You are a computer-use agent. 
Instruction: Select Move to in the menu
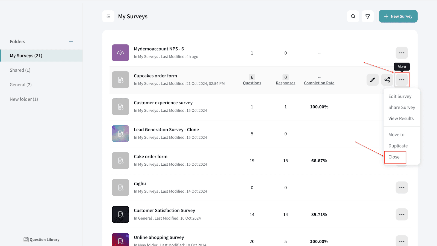coord(396,135)
